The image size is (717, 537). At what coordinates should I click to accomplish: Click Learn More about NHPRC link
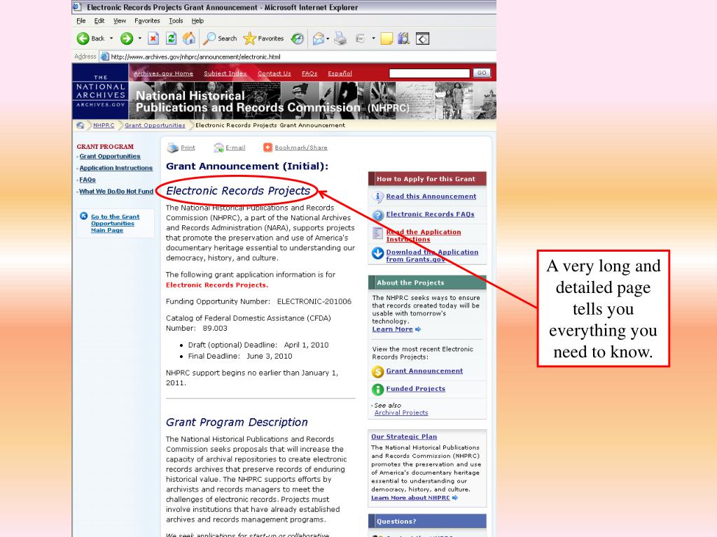[x=410, y=498]
